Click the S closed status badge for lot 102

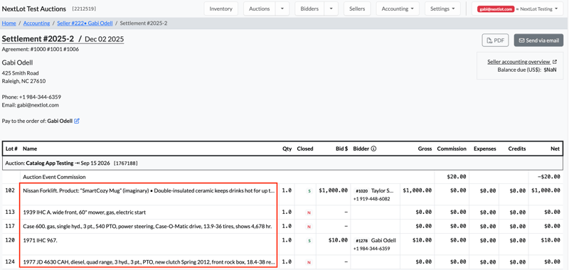[x=309, y=190]
